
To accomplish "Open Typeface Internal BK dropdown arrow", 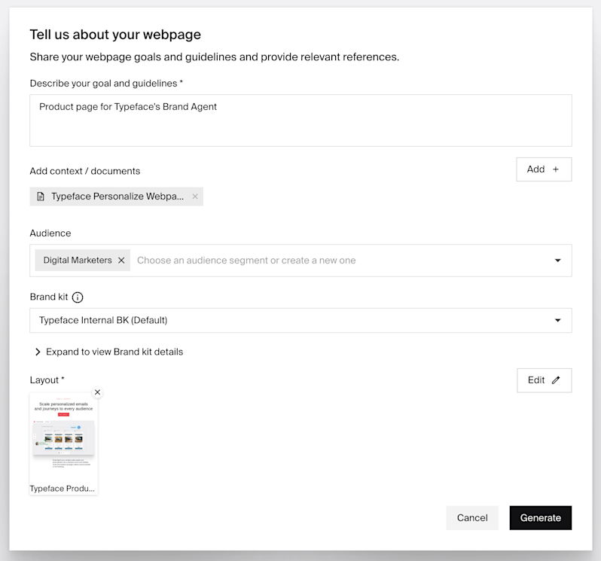I will point(557,320).
